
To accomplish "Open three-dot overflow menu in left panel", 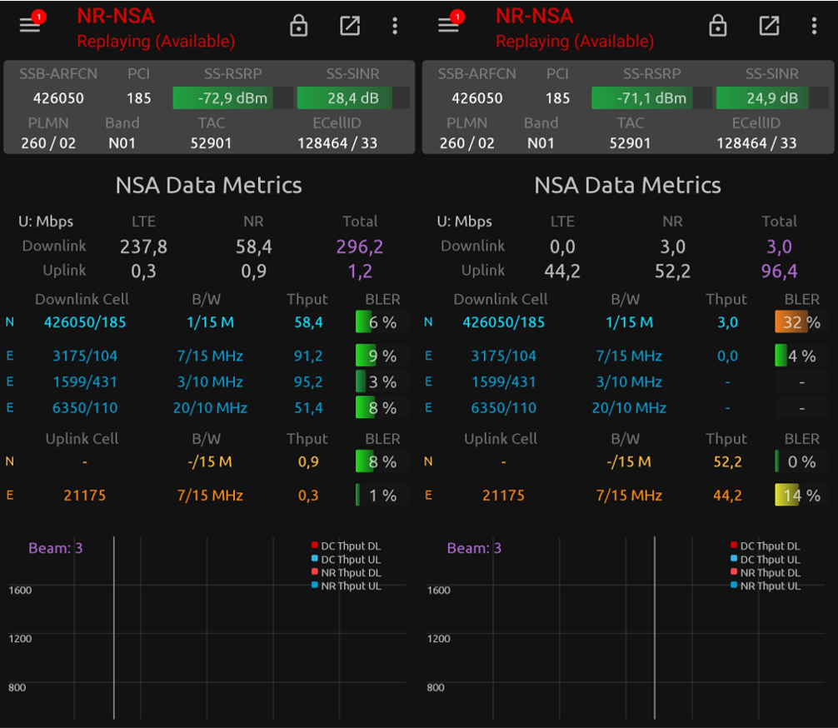I will 395,26.
